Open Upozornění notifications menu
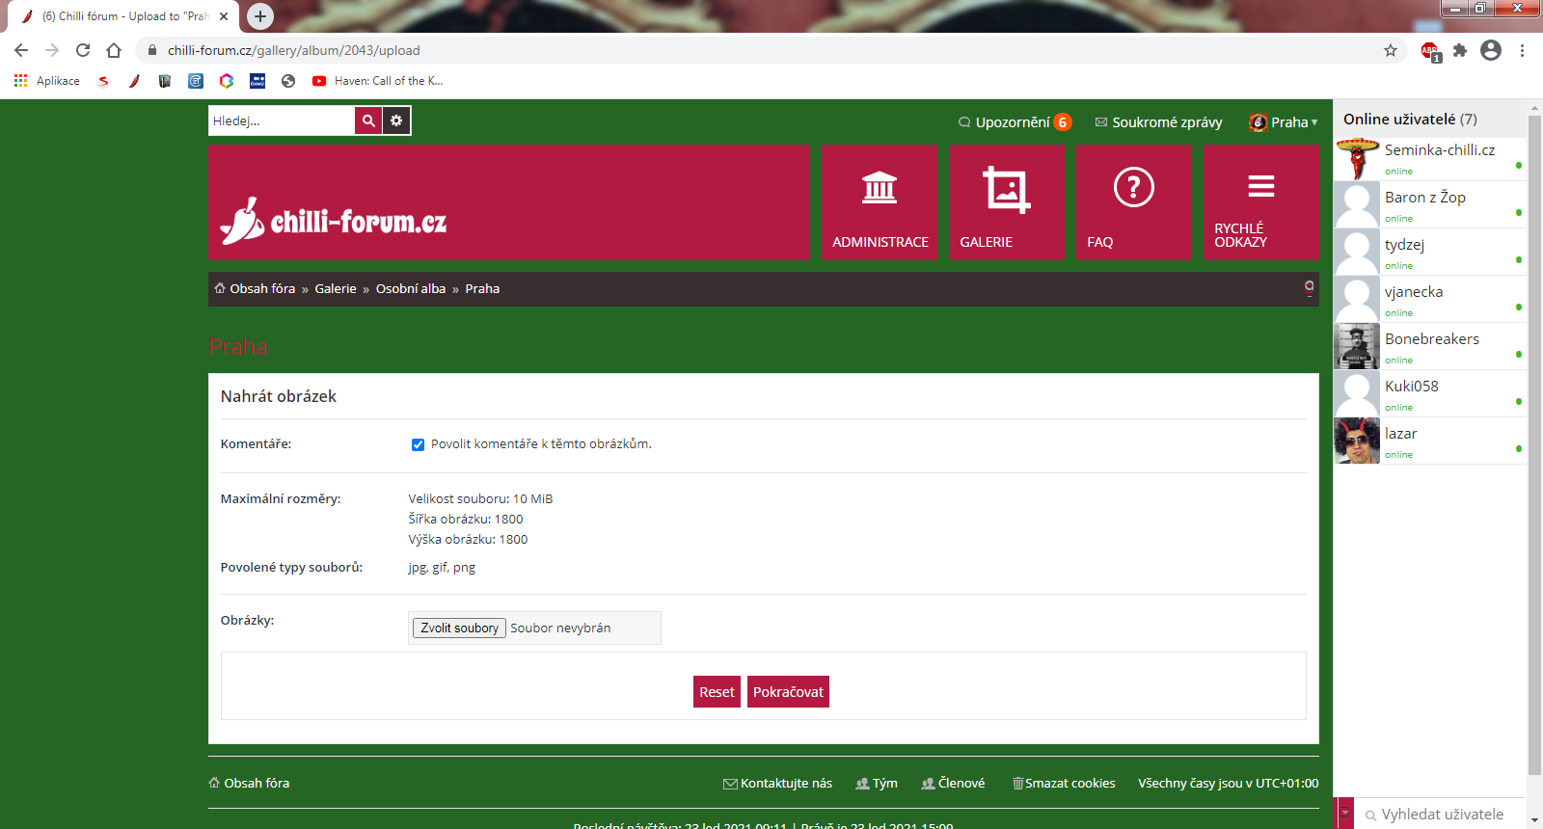 [x=1014, y=122]
